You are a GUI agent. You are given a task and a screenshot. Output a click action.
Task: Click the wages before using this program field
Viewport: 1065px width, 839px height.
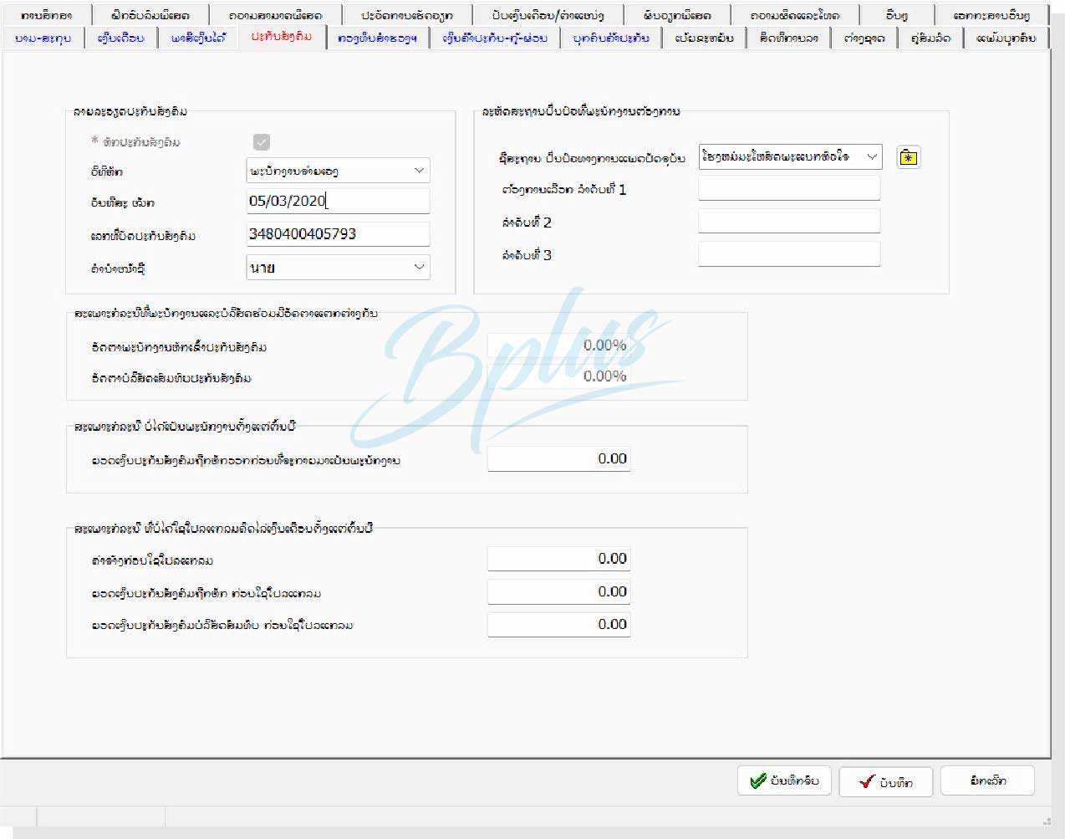[x=558, y=559]
